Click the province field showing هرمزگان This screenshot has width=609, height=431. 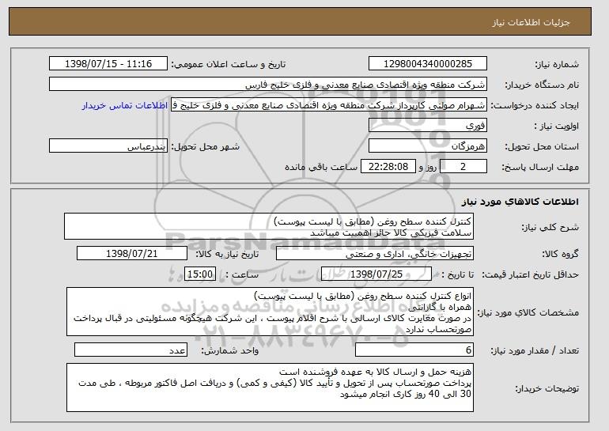(x=428, y=146)
